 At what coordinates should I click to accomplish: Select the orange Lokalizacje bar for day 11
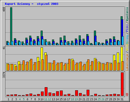click(46, 63)
